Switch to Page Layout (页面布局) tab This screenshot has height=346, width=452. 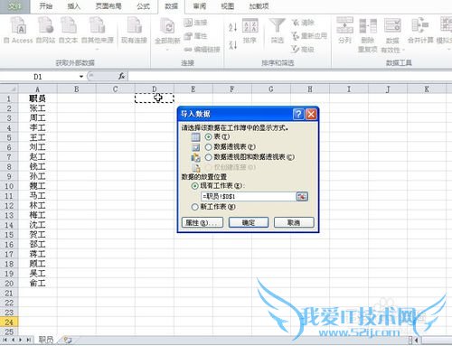108,6
